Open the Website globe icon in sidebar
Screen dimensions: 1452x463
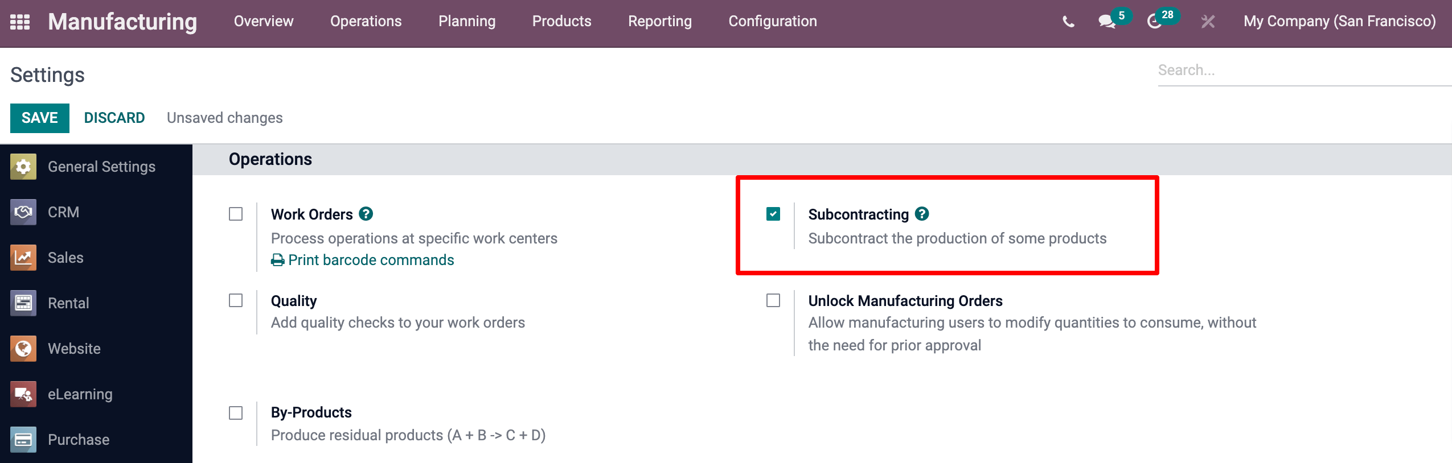tap(23, 349)
